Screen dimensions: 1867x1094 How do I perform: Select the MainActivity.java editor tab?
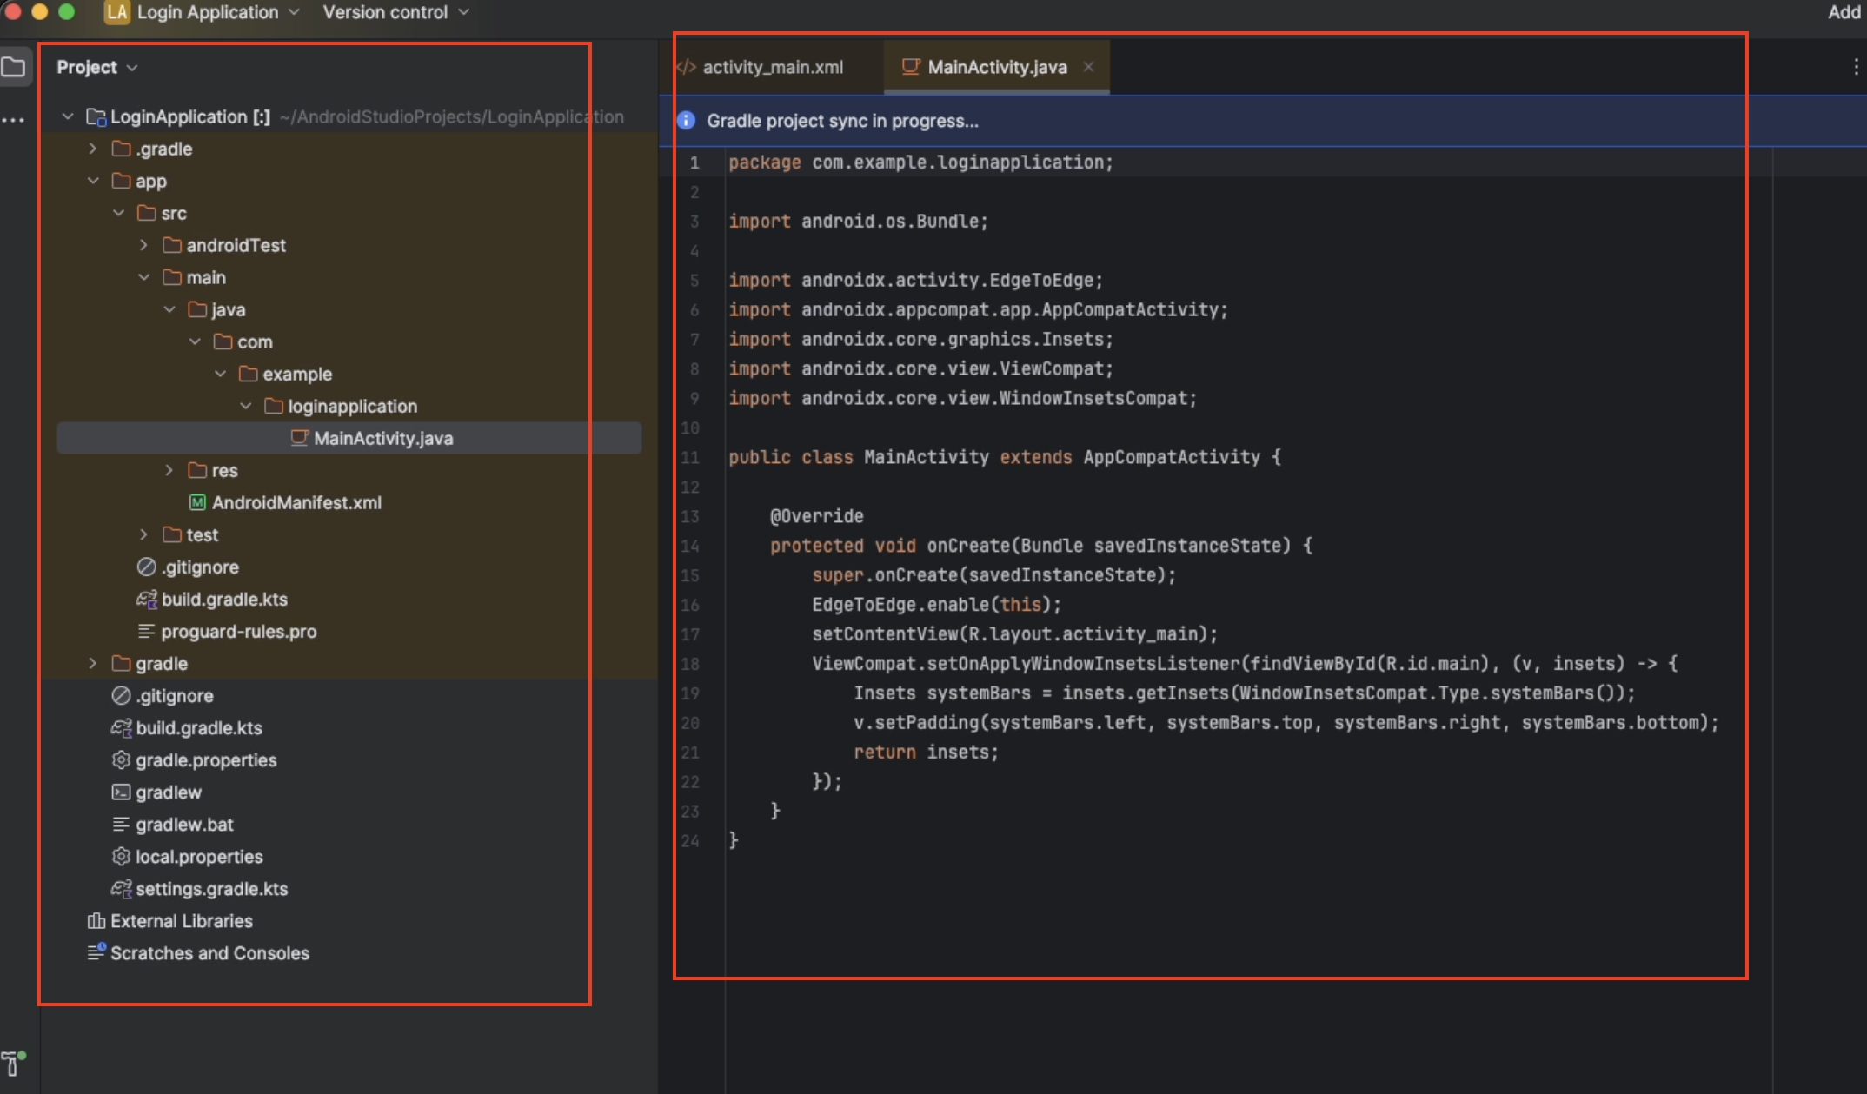coord(996,67)
